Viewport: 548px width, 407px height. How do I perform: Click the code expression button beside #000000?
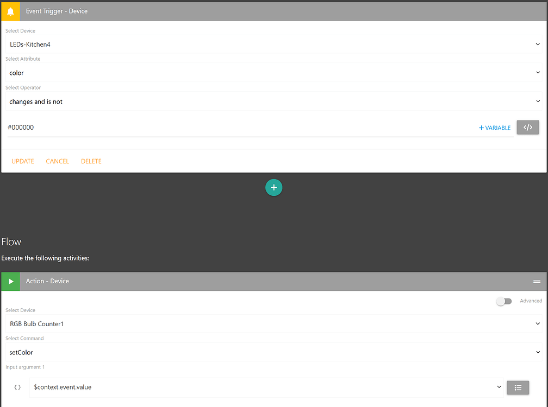click(527, 128)
